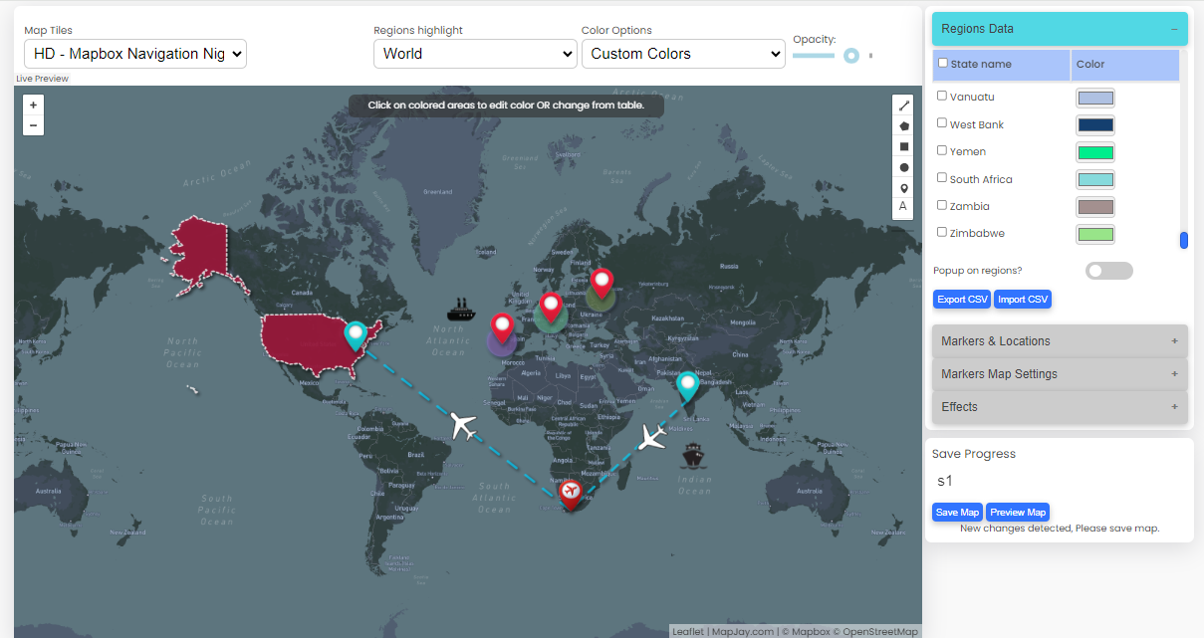Image resolution: width=1204 pixels, height=638 pixels.
Task: Click the Regions Data panel header
Action: [x=1060, y=29]
